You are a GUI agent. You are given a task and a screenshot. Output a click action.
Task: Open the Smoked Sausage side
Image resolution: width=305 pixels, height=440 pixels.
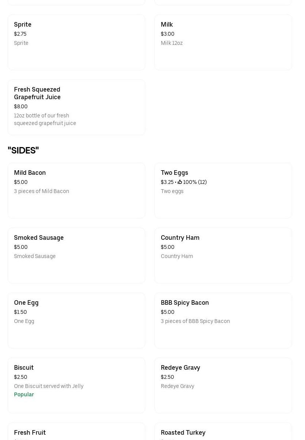point(76,255)
